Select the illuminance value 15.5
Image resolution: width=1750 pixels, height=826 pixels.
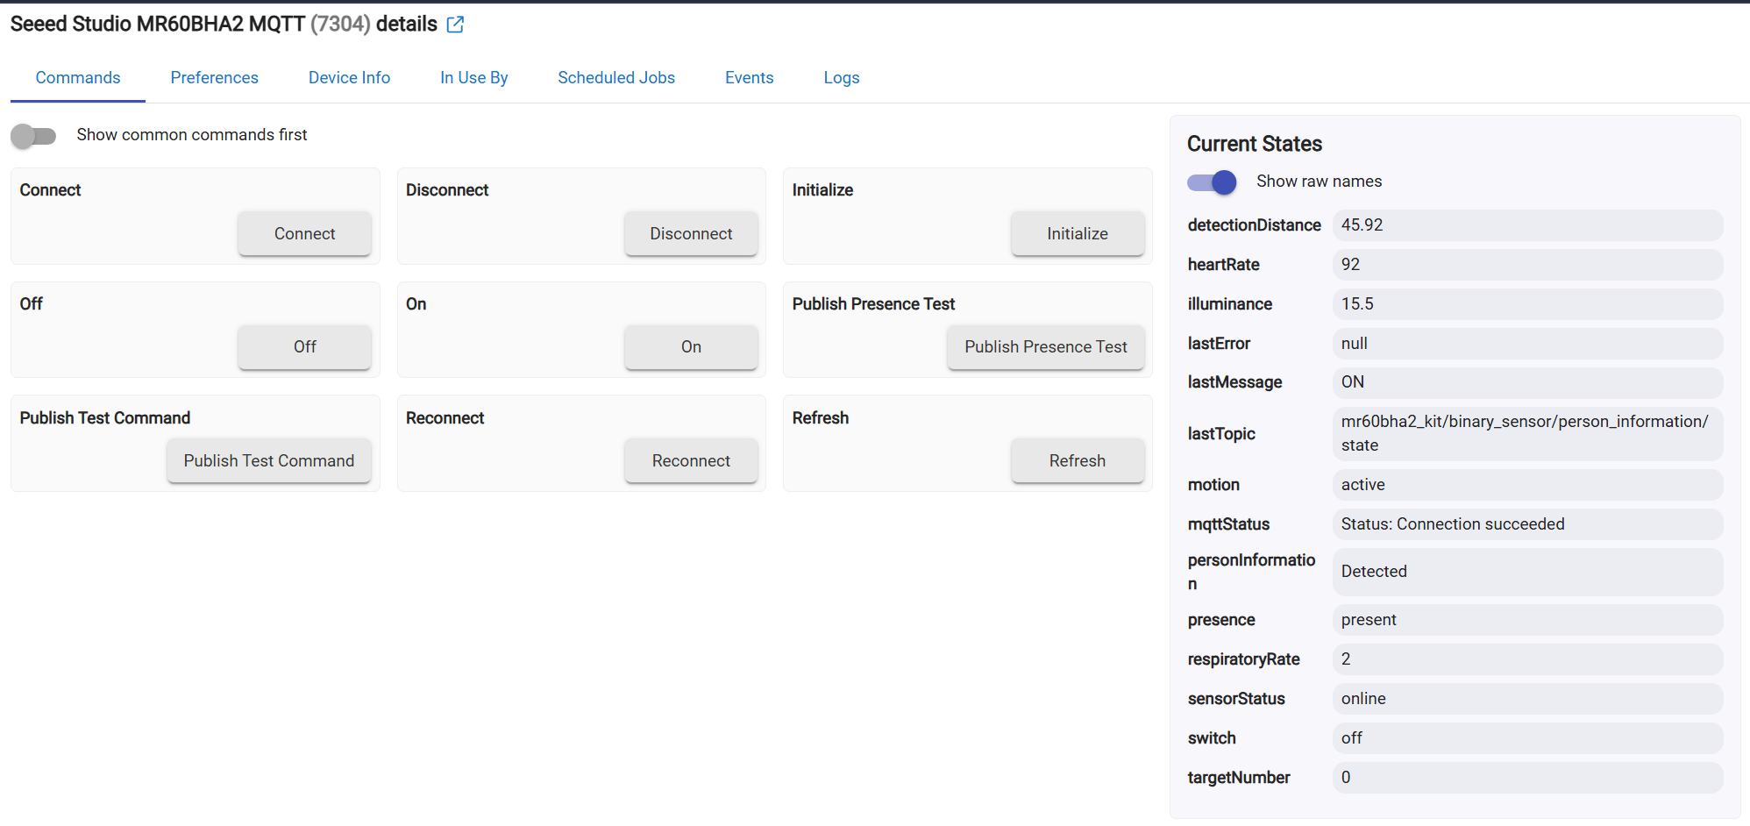pos(1527,304)
